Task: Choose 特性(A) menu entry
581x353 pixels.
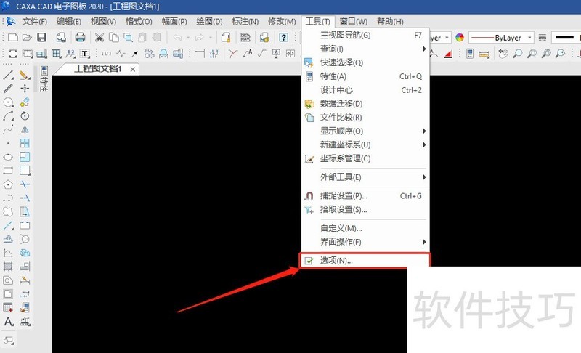Action: pyautogui.click(x=365, y=76)
